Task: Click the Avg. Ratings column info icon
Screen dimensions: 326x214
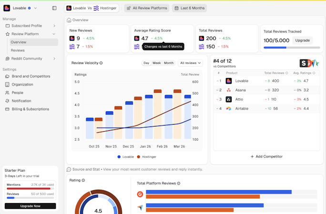Action: click(314, 73)
